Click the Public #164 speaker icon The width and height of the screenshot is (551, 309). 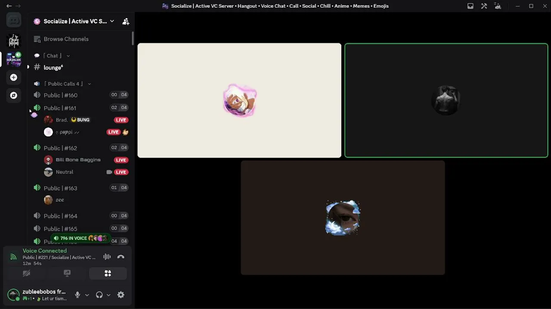tap(37, 216)
